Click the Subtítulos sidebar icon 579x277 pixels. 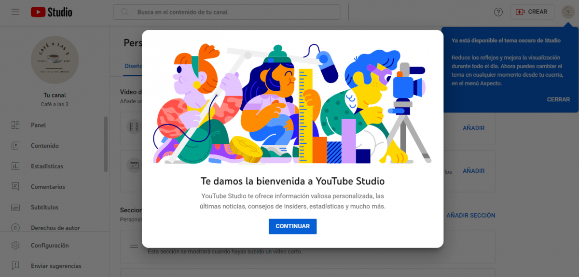point(15,208)
